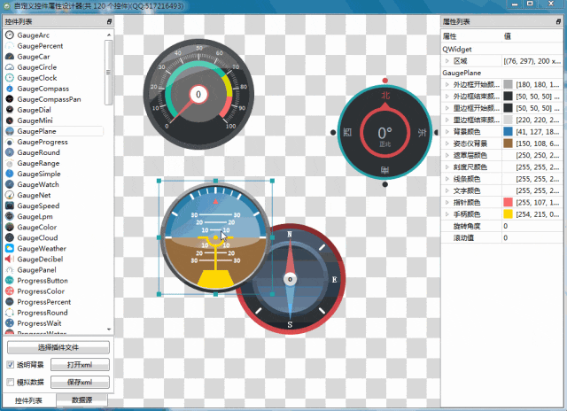Select the ProgressPercent list item
This screenshot has height=411, width=567.
(x=44, y=302)
